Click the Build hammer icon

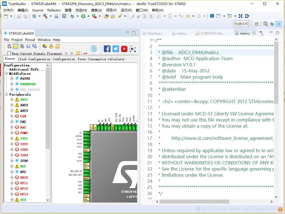[45, 16]
